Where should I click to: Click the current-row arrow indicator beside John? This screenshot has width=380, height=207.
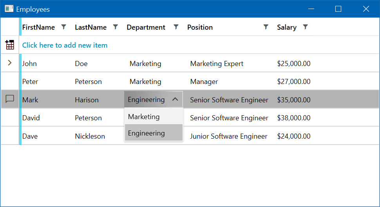(x=10, y=63)
